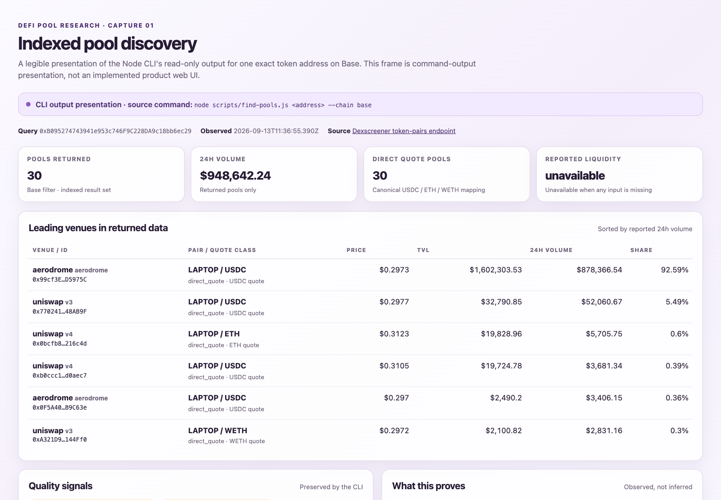Click the 24h volume $52,060.67

(602, 302)
